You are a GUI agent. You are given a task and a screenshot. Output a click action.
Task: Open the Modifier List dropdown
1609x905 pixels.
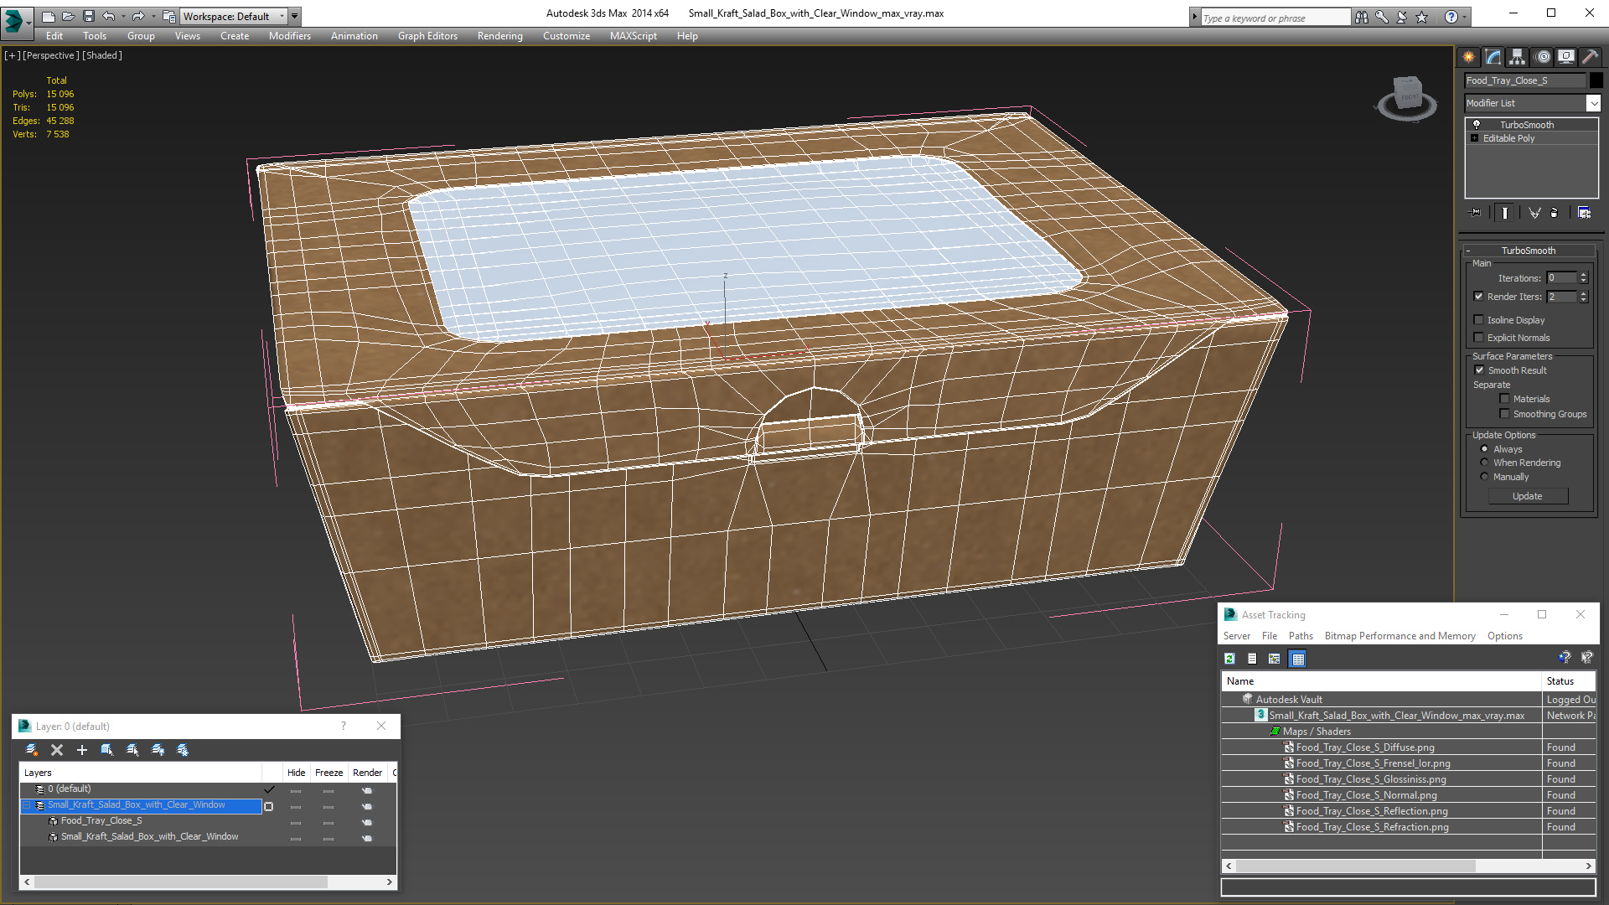pos(1593,103)
